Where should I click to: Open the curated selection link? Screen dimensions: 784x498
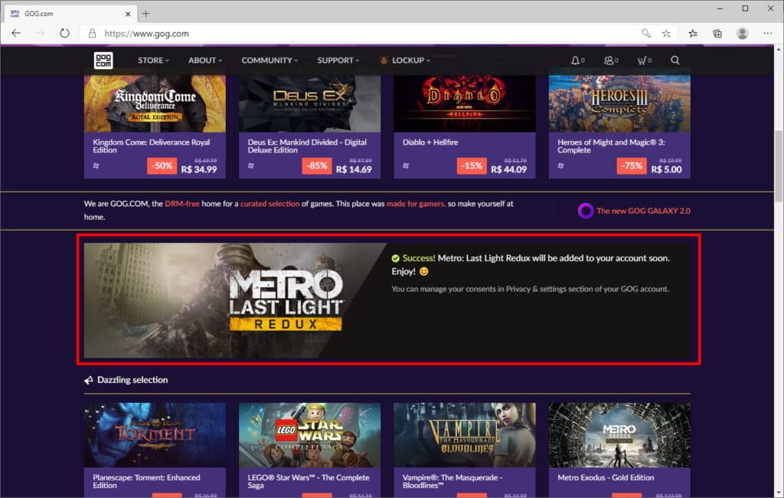[x=270, y=204]
